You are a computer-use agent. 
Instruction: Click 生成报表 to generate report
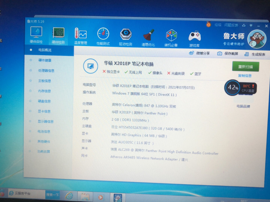255,54
